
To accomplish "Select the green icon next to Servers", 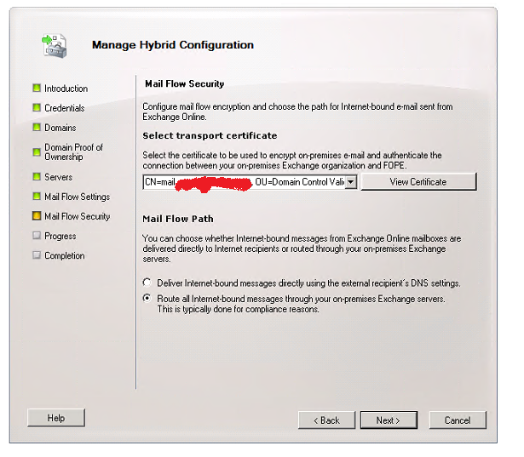I will (37, 177).
